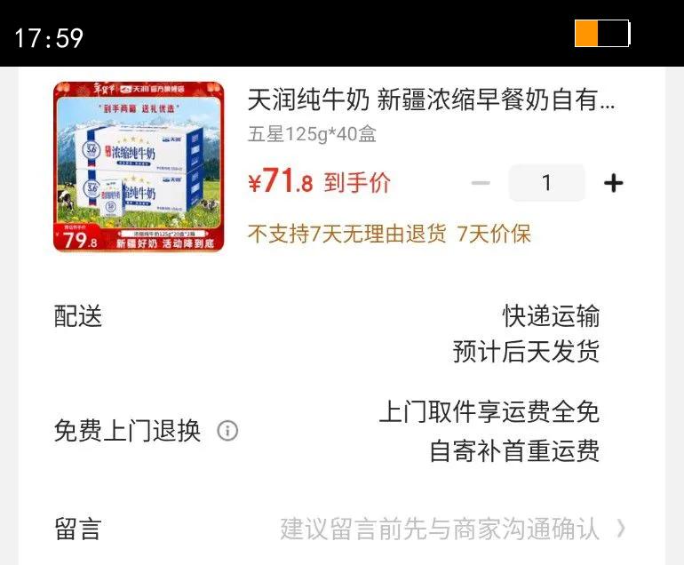Expand the 留言 chevron arrow
The image size is (684, 565).
coord(621,529)
